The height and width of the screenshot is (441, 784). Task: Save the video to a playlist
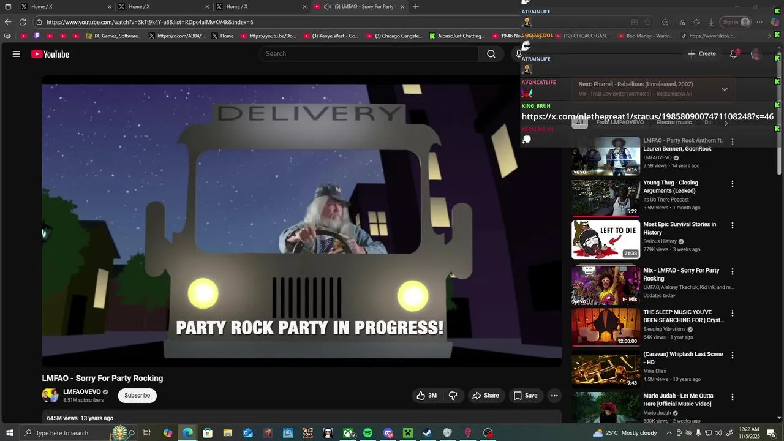pyautogui.click(x=526, y=396)
